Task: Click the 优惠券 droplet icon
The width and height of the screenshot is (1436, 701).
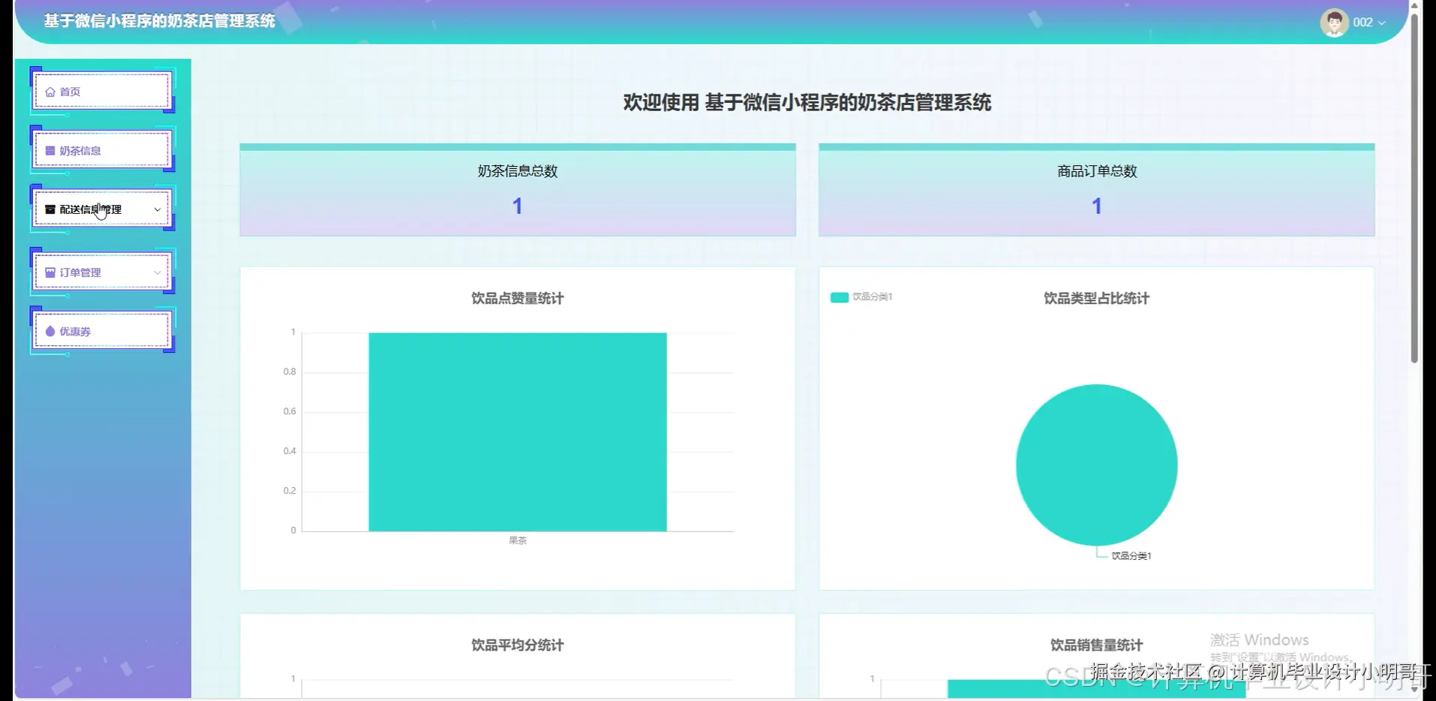Action: pyautogui.click(x=50, y=330)
